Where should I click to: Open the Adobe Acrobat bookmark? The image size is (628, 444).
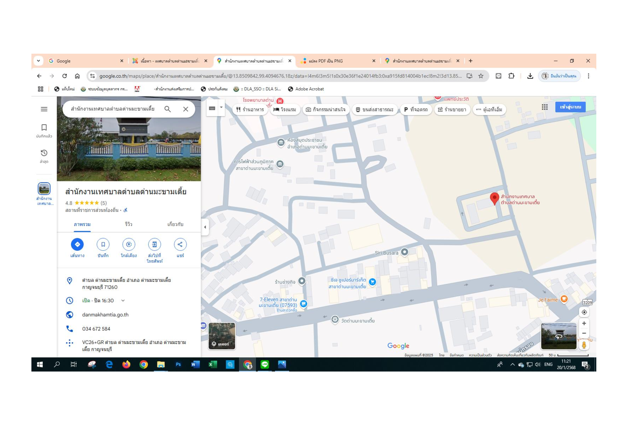coord(306,89)
